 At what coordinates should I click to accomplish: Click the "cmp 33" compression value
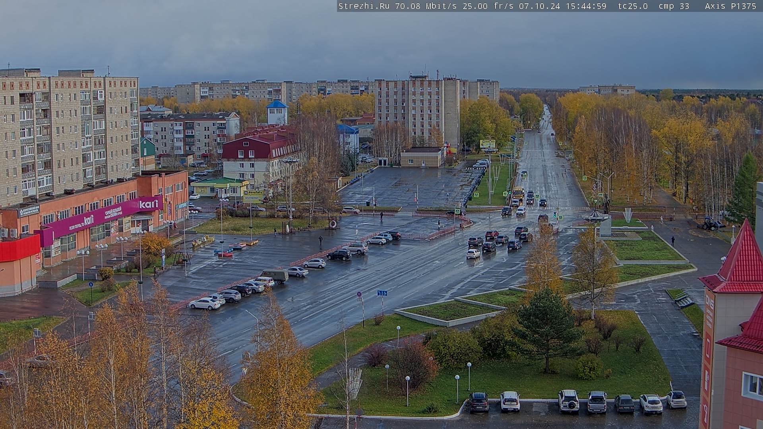674,6
